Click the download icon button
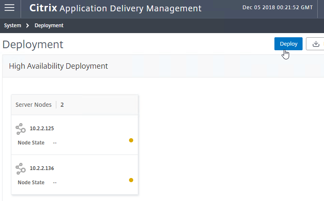The height and width of the screenshot is (201, 324). (315, 44)
